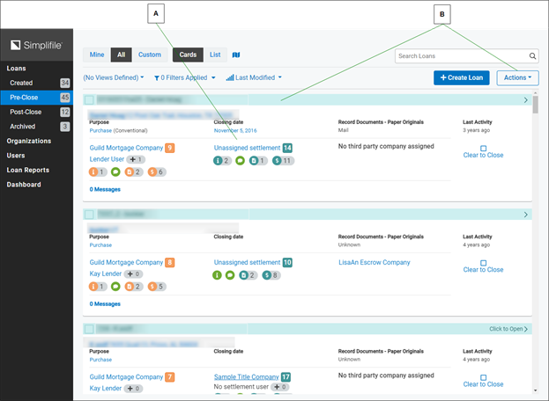This screenshot has height=401, width=549.
Task: Select the second loan card checkbox
Action: pos(89,215)
